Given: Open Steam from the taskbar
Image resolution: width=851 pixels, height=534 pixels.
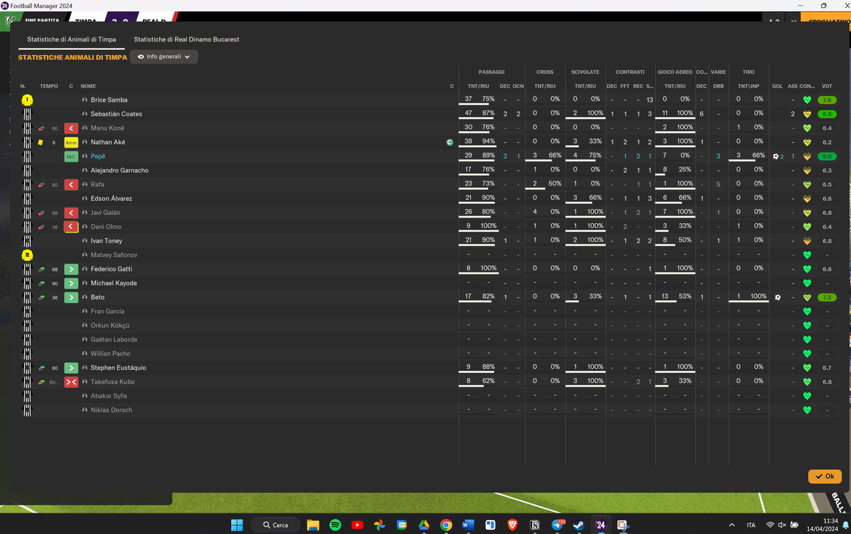Looking at the screenshot, I should pos(578,525).
